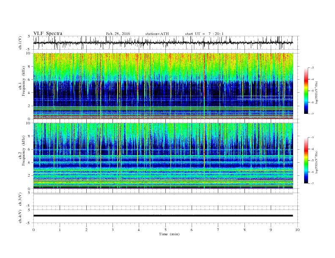Click the '6' kHz tick of ch.2 spectrogram
The image size is (335, 258).
pos(30,149)
